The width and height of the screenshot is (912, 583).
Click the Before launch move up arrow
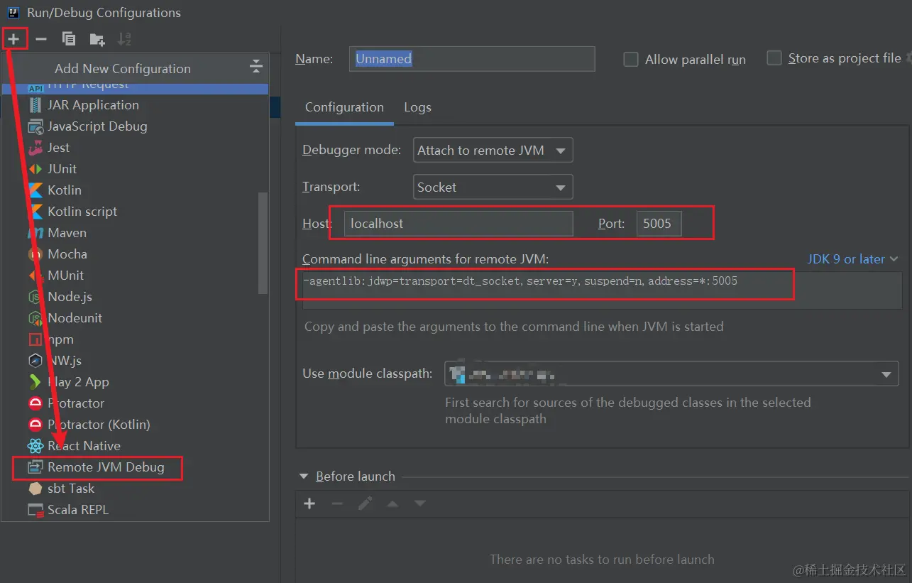(392, 503)
